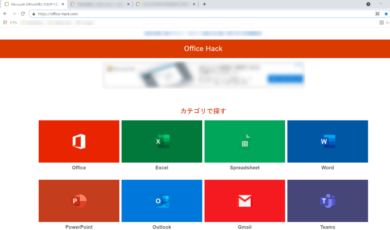Image resolution: width=390 pixels, height=230 pixels.
Task: Click the browser forward arrow
Action: click(x=14, y=14)
